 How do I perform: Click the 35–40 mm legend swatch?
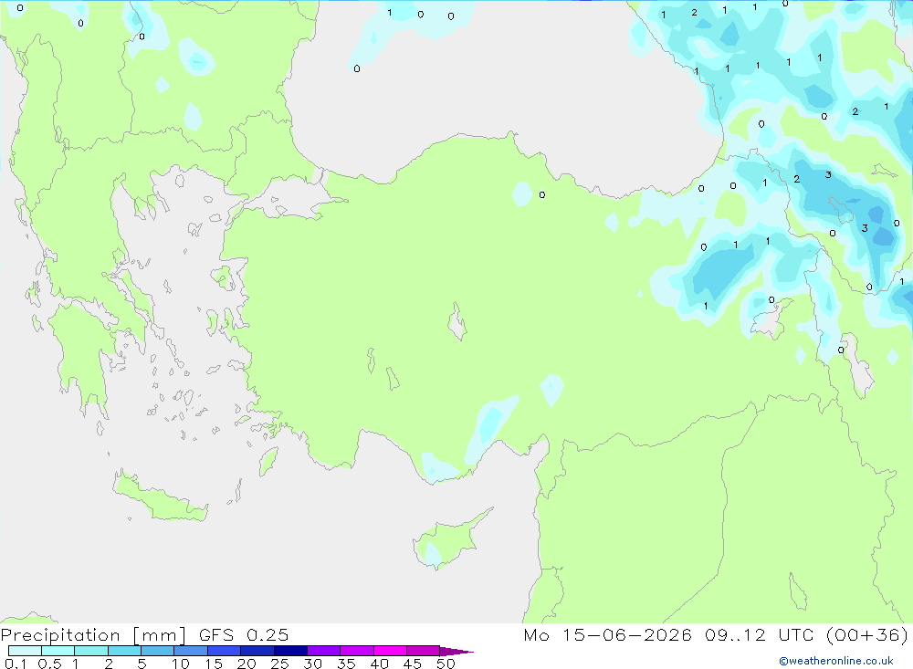coord(356,651)
